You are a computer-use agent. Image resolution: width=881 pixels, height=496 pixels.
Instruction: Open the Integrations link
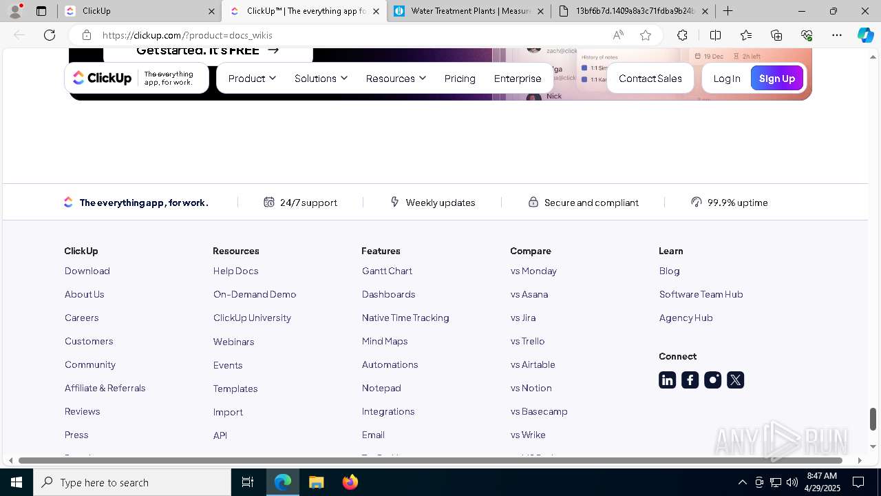pyautogui.click(x=388, y=411)
